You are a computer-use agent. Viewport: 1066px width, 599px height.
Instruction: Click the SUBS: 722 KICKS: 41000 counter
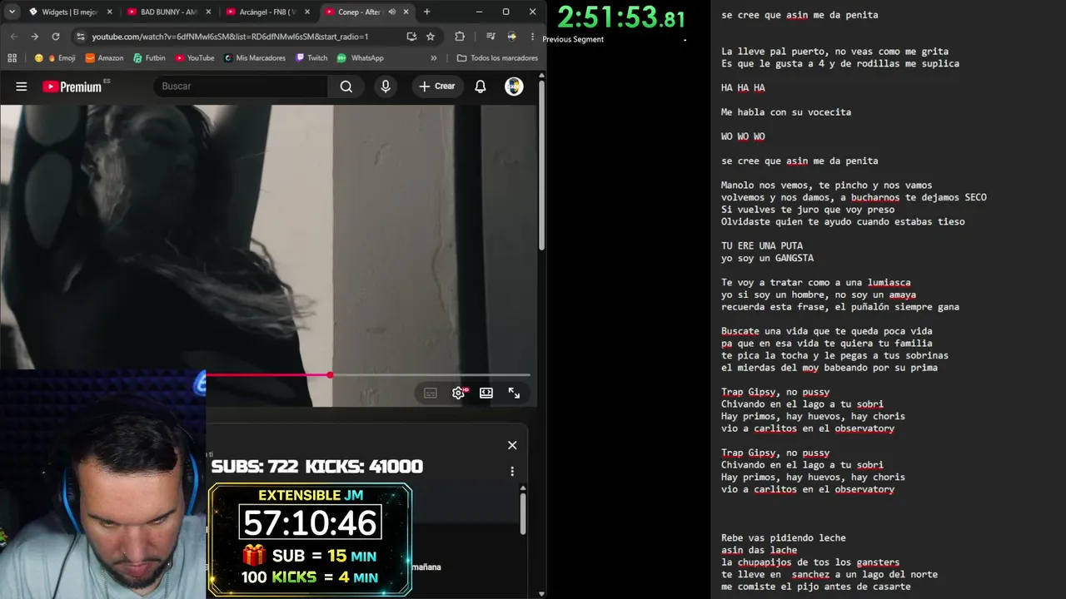click(317, 467)
